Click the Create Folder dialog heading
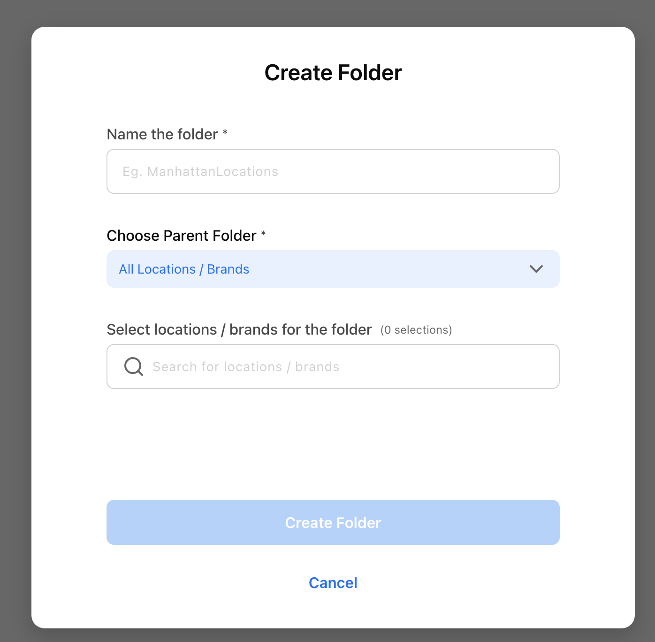Screen dimensions: 655x642 (333, 73)
